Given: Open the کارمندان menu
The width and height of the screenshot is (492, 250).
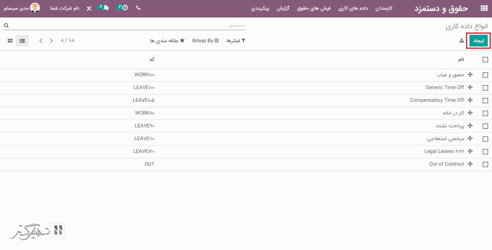Looking at the screenshot, I should (x=384, y=8).
